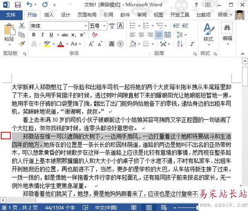This screenshot has height=211, width=248.
Task: Open the font size dropdown (五号)
Action: [x=105, y=26]
